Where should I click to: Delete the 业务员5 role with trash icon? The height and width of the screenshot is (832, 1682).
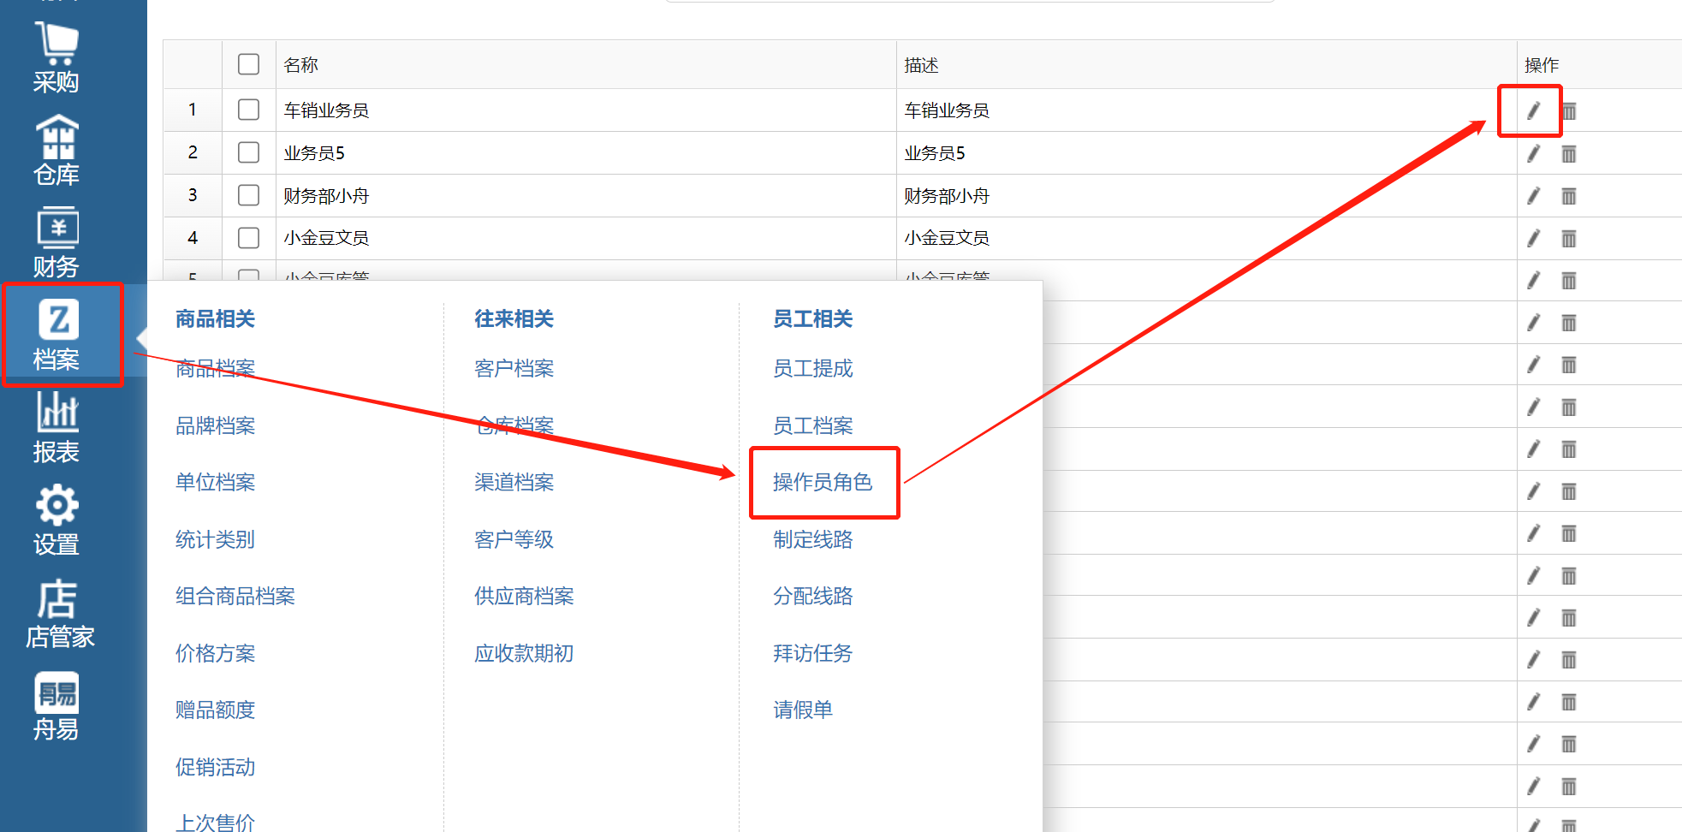(x=1568, y=154)
